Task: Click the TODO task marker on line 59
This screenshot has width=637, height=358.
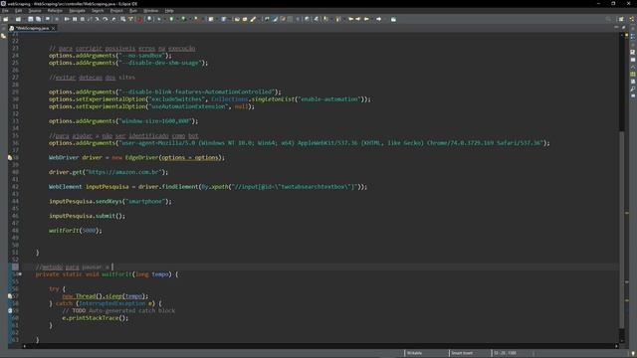Action: [x=10, y=311]
